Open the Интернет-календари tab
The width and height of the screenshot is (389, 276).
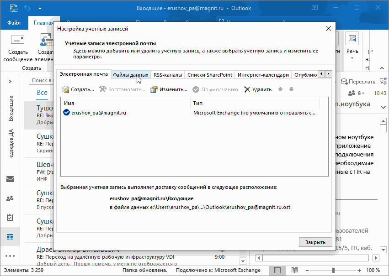tap(263, 75)
